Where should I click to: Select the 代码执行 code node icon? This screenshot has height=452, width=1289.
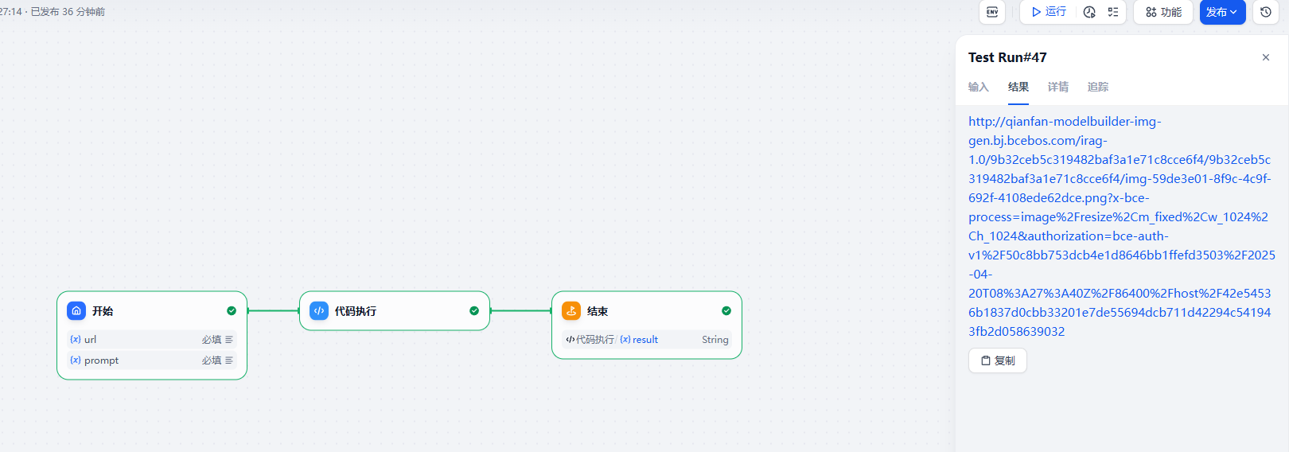pyautogui.click(x=319, y=311)
